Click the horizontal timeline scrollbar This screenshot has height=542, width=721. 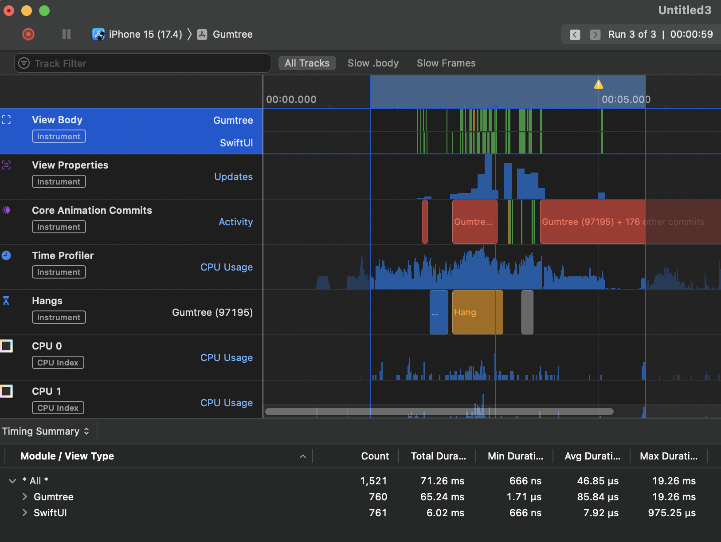439,412
